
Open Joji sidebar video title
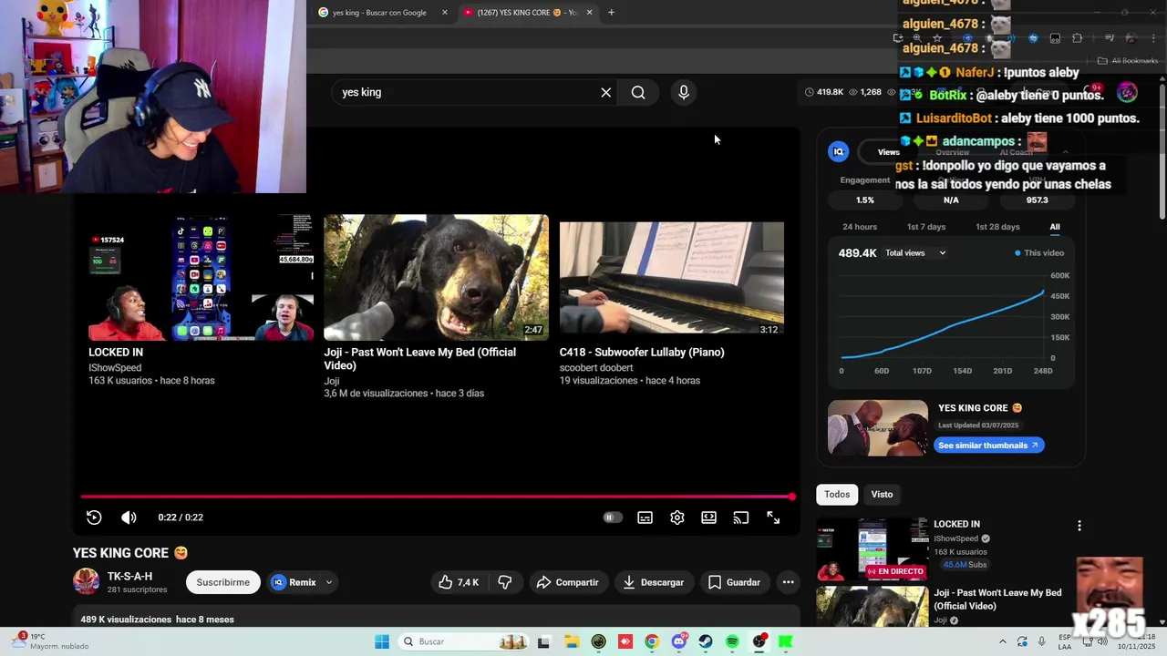coord(997,599)
